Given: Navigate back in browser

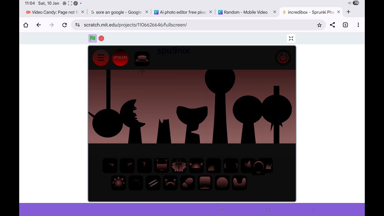Looking at the screenshot, I should (x=39, y=25).
